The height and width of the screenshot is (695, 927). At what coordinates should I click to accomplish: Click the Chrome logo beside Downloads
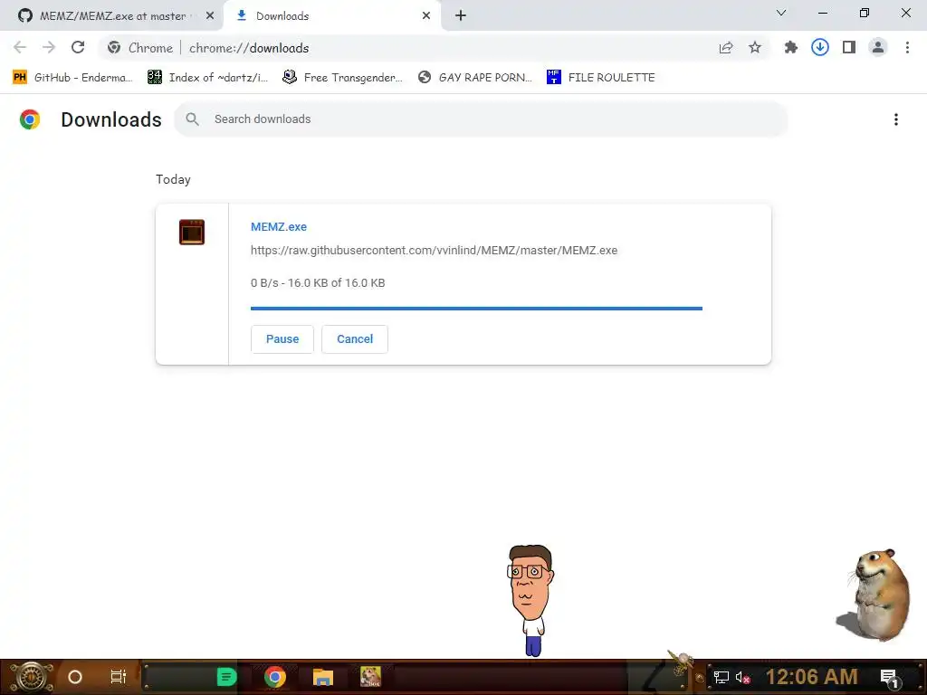tap(30, 119)
